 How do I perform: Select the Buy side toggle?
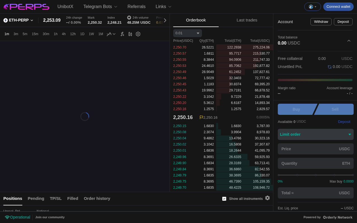(296, 109)
